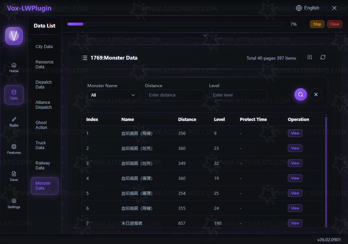This screenshot has height=244, width=348.
Task: Refresh the Monster Data list
Action: click(323, 57)
